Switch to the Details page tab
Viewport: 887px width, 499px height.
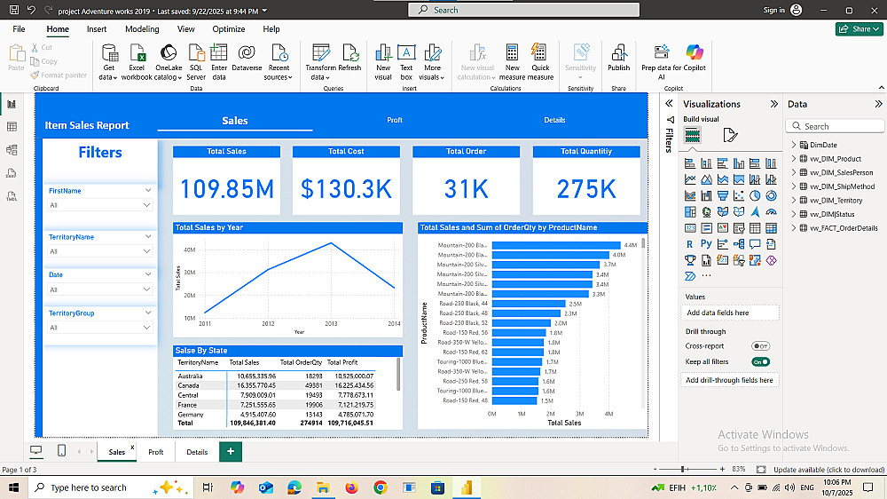pyautogui.click(x=197, y=452)
